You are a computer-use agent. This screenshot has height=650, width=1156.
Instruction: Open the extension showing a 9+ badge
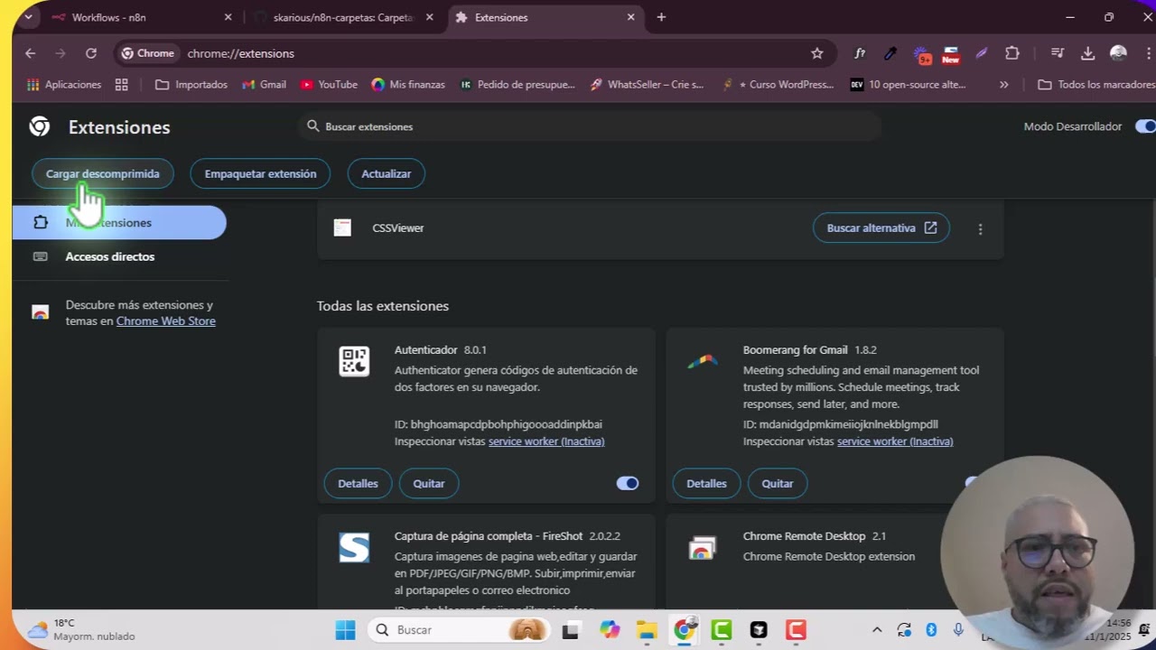(921, 54)
